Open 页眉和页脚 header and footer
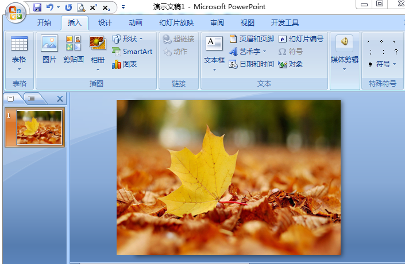405x264 pixels. (252, 38)
